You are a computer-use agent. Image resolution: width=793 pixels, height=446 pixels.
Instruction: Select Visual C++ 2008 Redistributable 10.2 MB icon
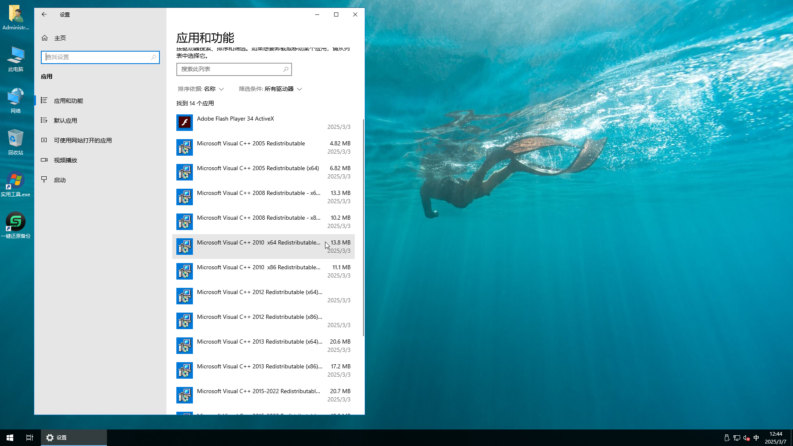[185, 222]
